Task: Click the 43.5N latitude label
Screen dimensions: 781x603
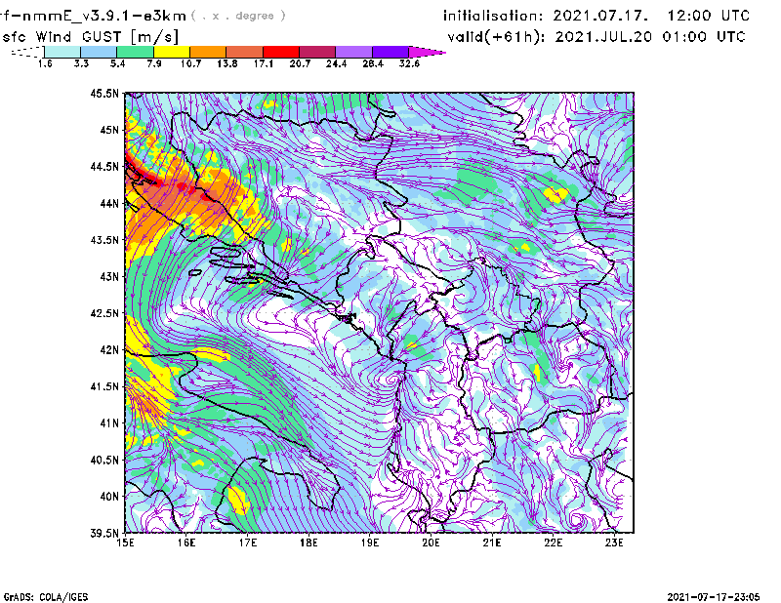Action: point(104,240)
